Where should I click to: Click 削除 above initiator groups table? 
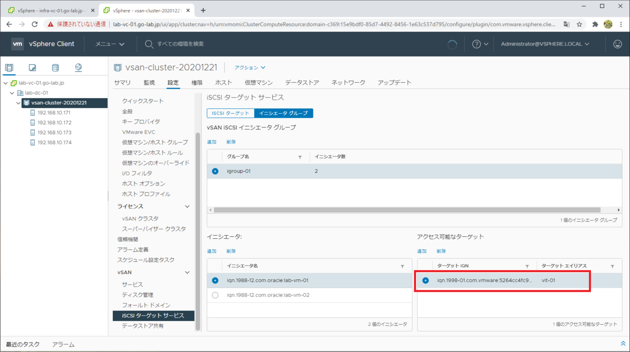(x=231, y=142)
